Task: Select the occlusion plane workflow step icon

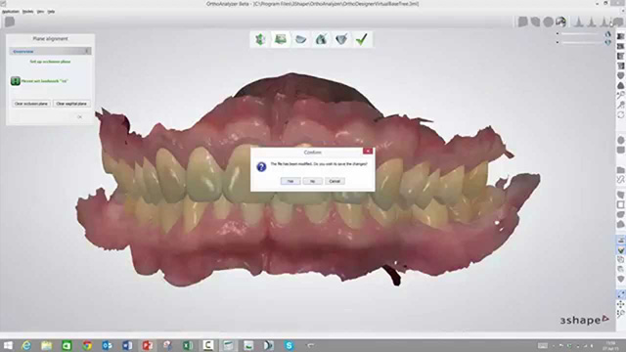Action: 281,39
